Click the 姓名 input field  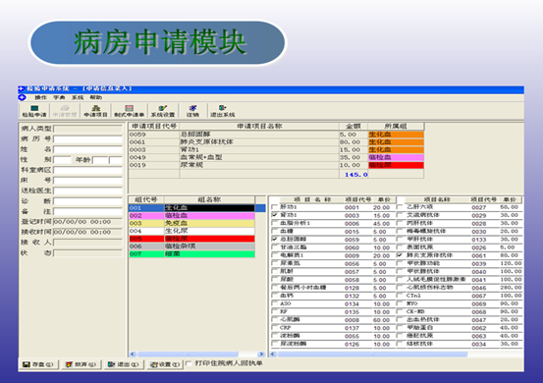pyautogui.click(x=88, y=149)
